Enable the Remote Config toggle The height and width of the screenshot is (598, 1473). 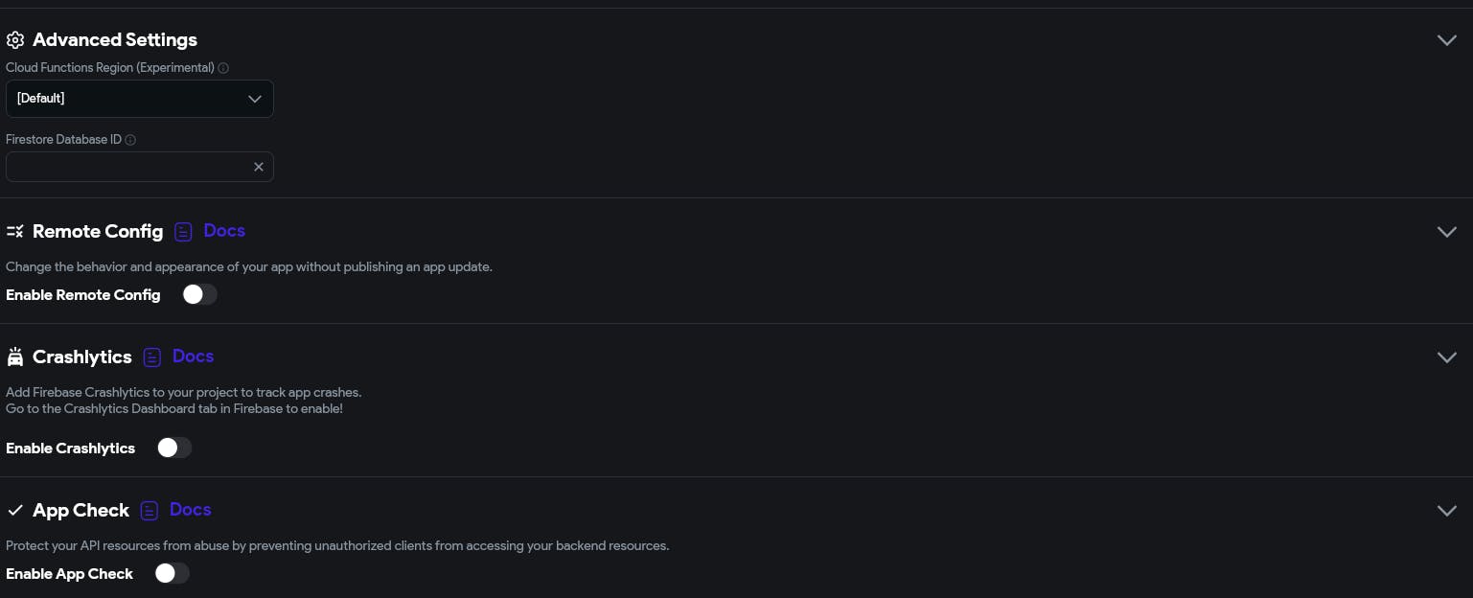tap(200, 295)
